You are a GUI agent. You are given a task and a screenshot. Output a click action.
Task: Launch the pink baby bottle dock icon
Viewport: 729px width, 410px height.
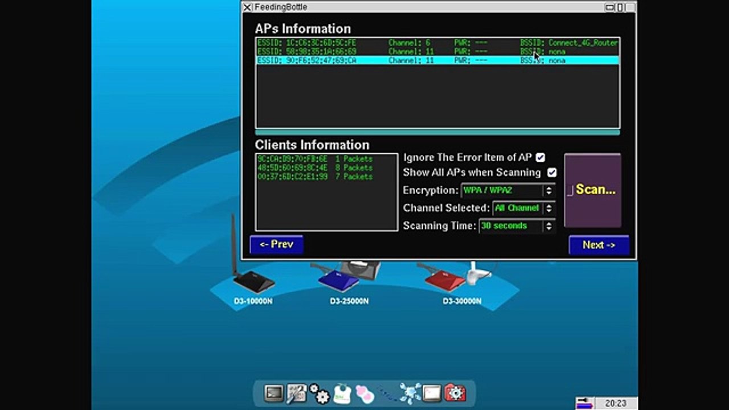(364, 393)
